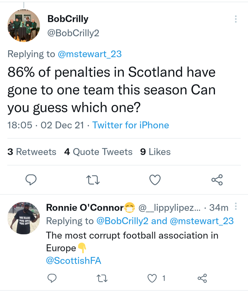248x291 pixels.
Task: Open more options on Ronnie O'Connor's reply
Action: click(236, 207)
